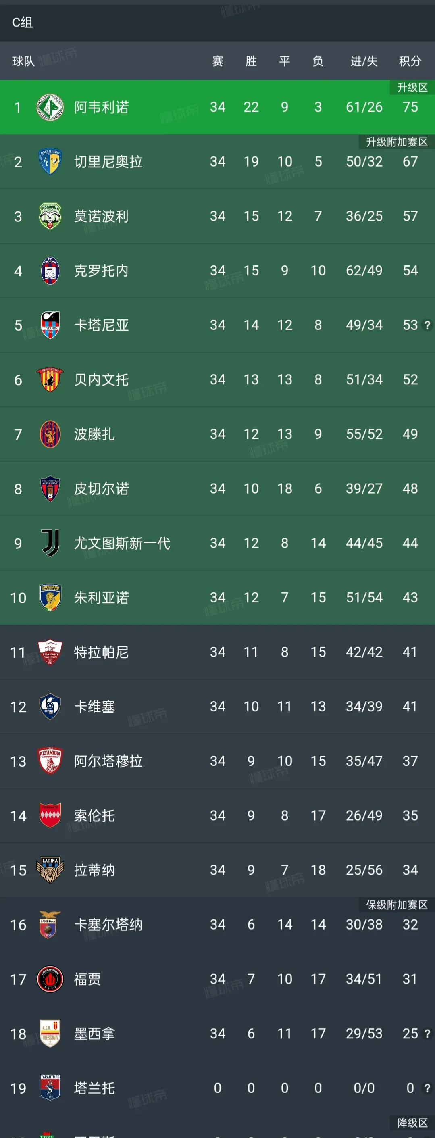Tap the question mark in Taranto's row
Screen dimensions: 435x1138
[x=427, y=1088]
